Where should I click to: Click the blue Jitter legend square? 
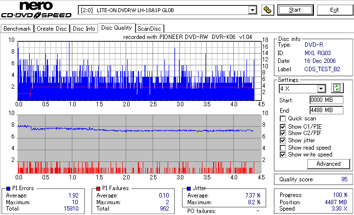pos(189,189)
